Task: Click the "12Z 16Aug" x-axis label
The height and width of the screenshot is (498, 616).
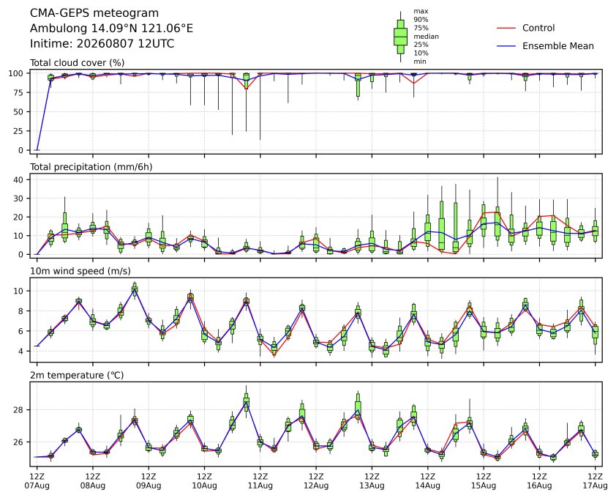Action: pyautogui.click(x=539, y=481)
